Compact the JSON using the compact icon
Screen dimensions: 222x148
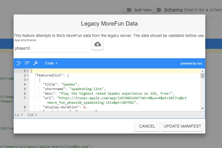tap(27, 63)
